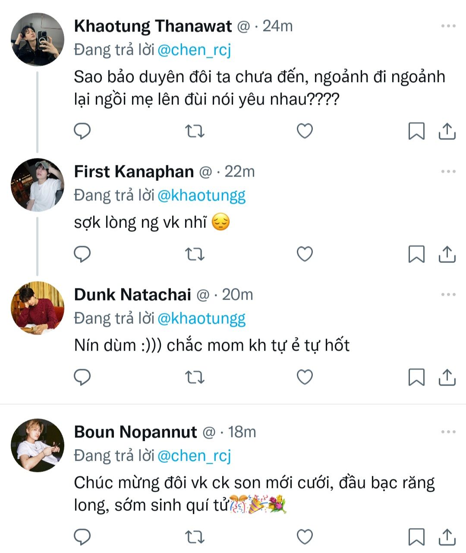Image resolution: width=466 pixels, height=553 pixels.
Task: Open the @chen_rcj mention in Khaotung's reply
Action: [194, 50]
